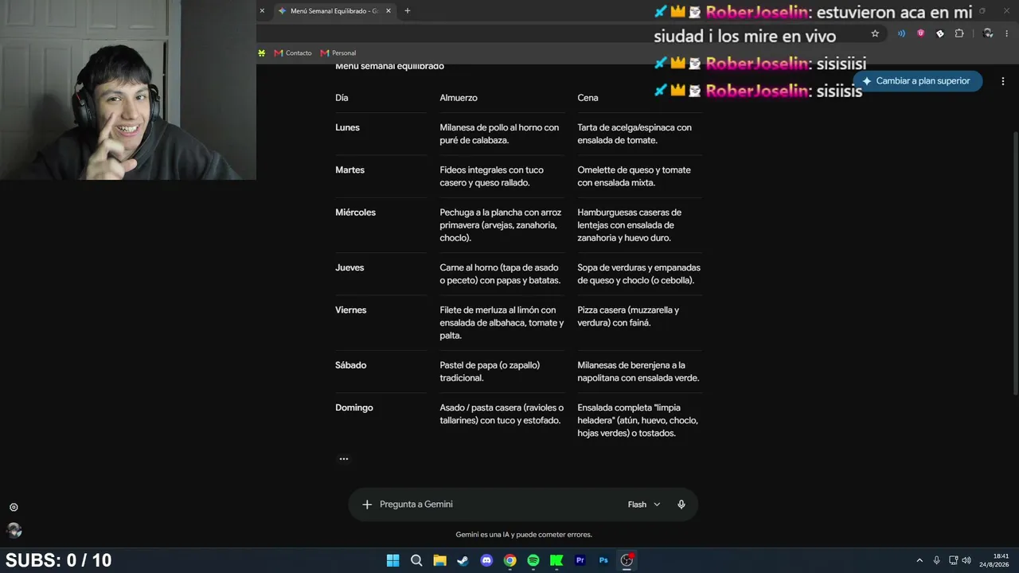Switch to OBS Studio in the taskbar
The width and height of the screenshot is (1019, 573).
[627, 560]
